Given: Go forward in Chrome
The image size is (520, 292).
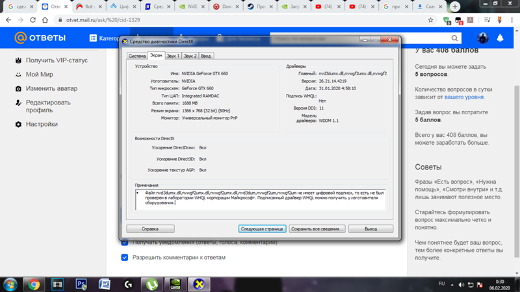Looking at the screenshot, I should click(x=21, y=20).
